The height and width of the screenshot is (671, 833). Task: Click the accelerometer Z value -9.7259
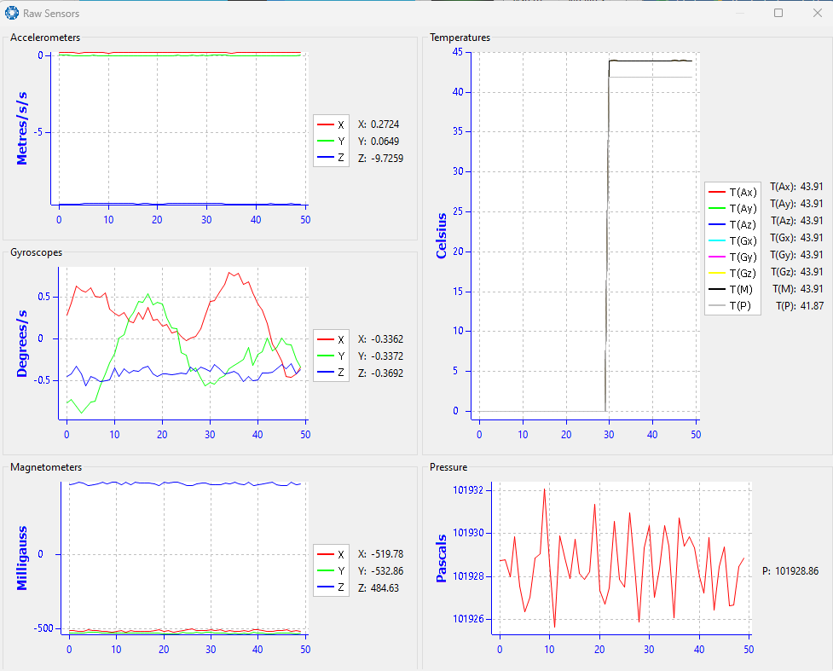pyautogui.click(x=387, y=159)
